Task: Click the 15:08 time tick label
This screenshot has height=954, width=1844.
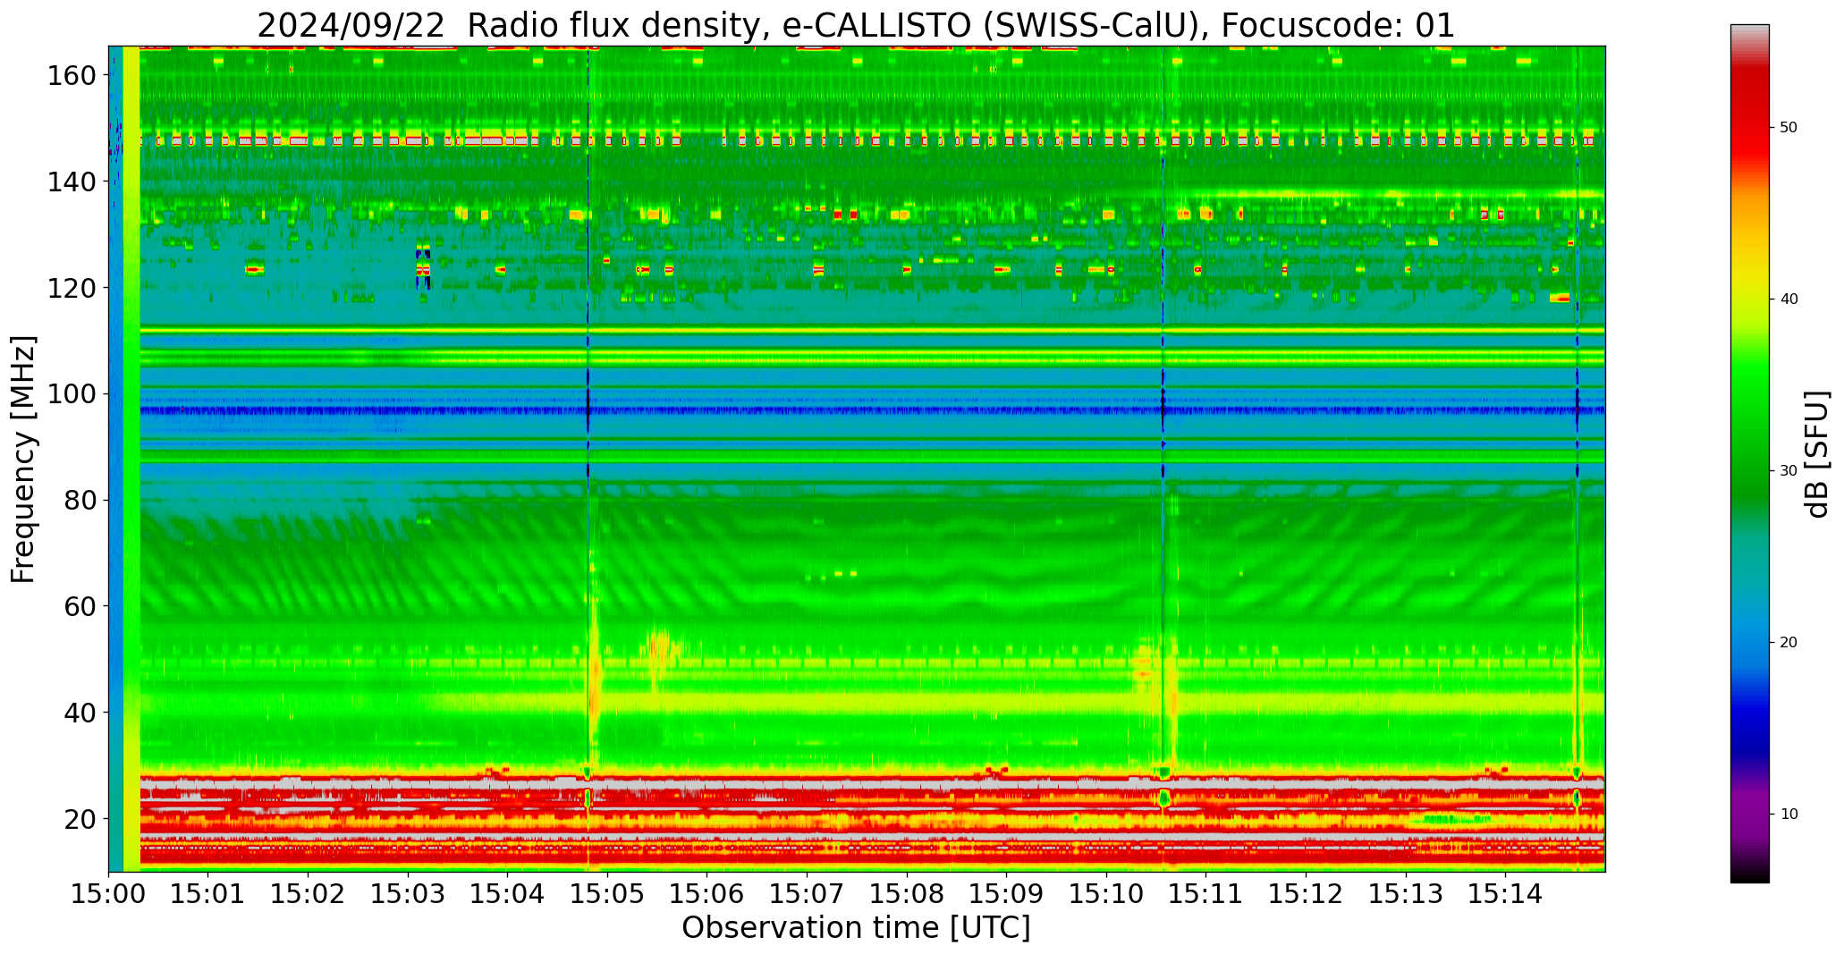Action: (x=907, y=892)
